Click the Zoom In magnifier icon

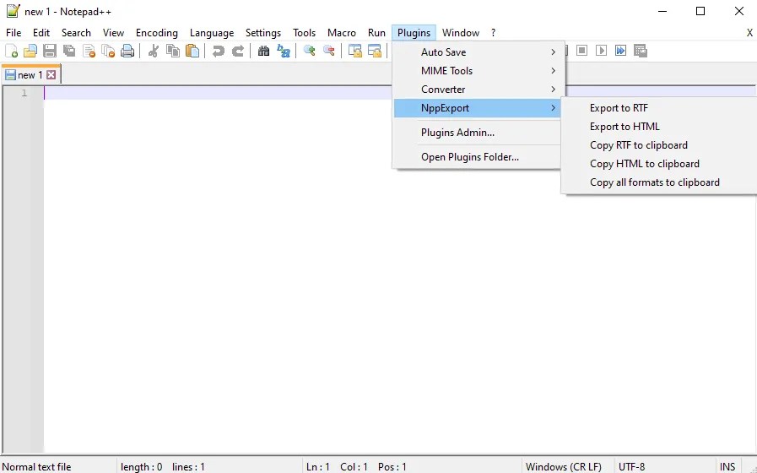tap(310, 51)
